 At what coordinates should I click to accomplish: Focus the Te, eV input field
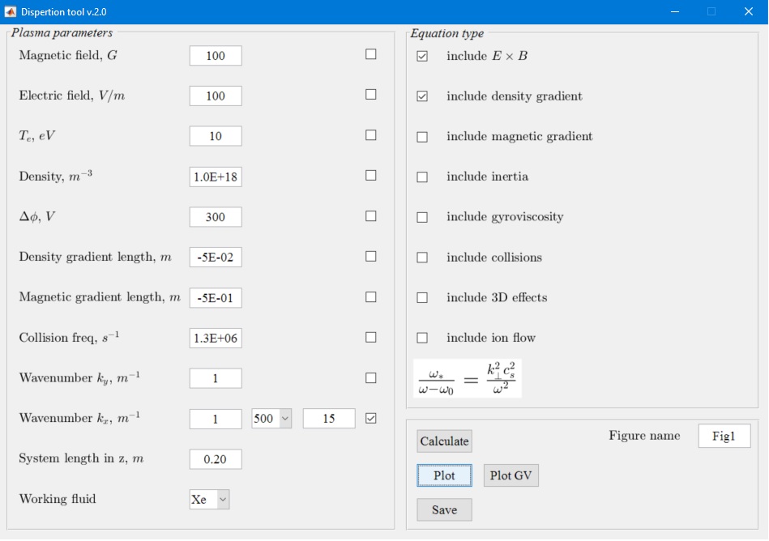click(216, 136)
